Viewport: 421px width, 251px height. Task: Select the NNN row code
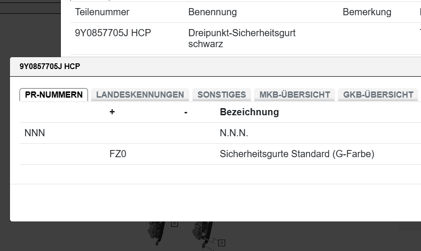click(x=35, y=133)
